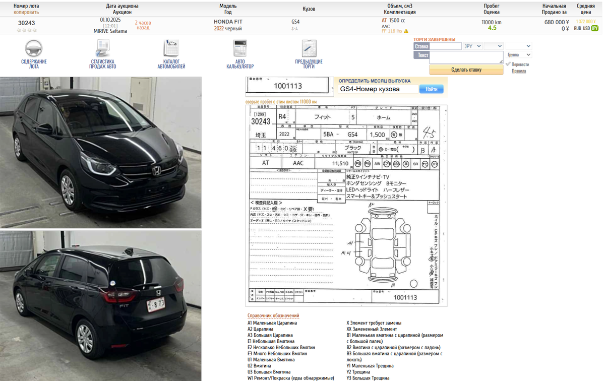Click the legend entry A1 Маленькая Царапина
The image size is (605, 381).
pyautogui.click(x=272, y=323)
